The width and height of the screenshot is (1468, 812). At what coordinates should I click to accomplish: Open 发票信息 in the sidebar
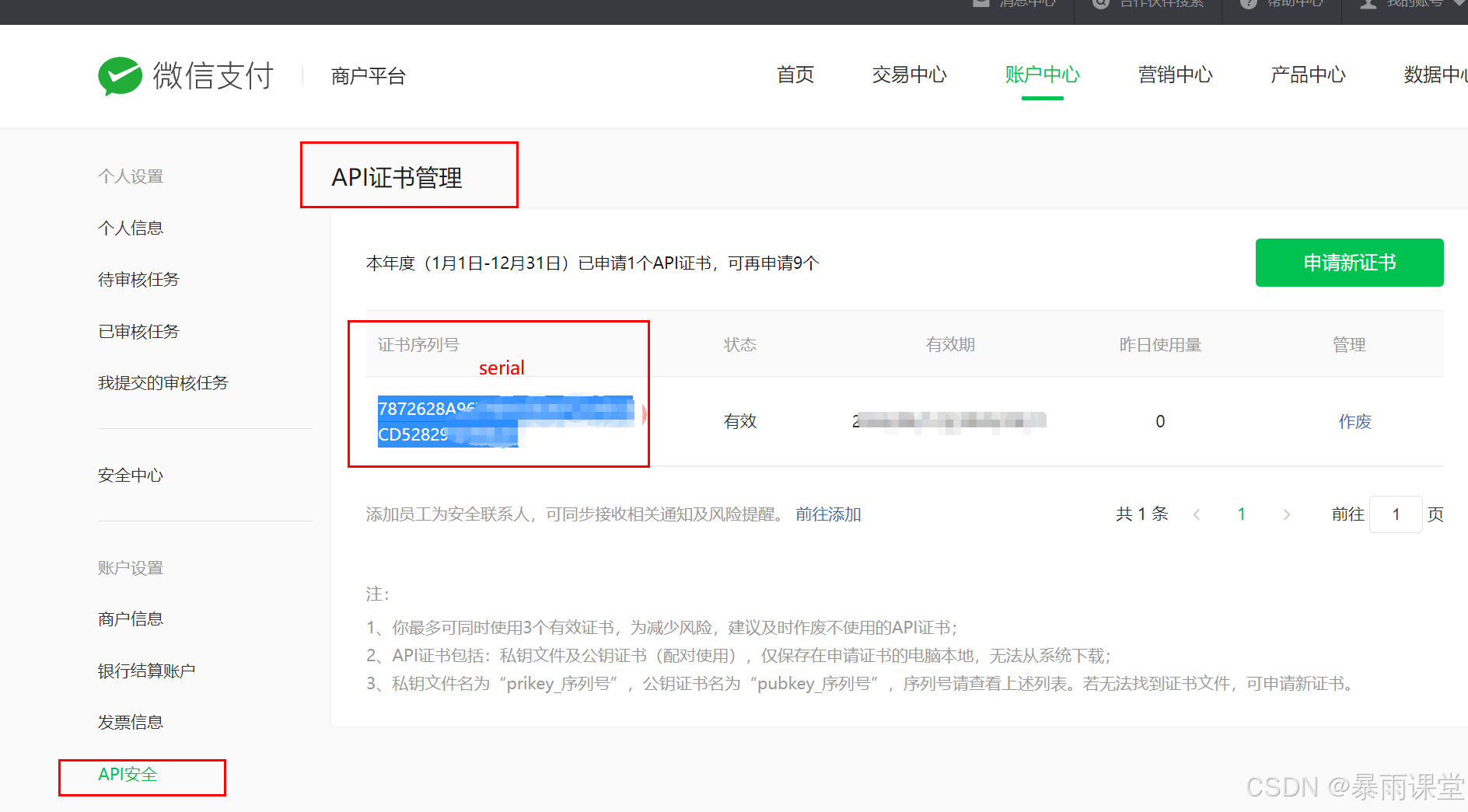point(131,722)
